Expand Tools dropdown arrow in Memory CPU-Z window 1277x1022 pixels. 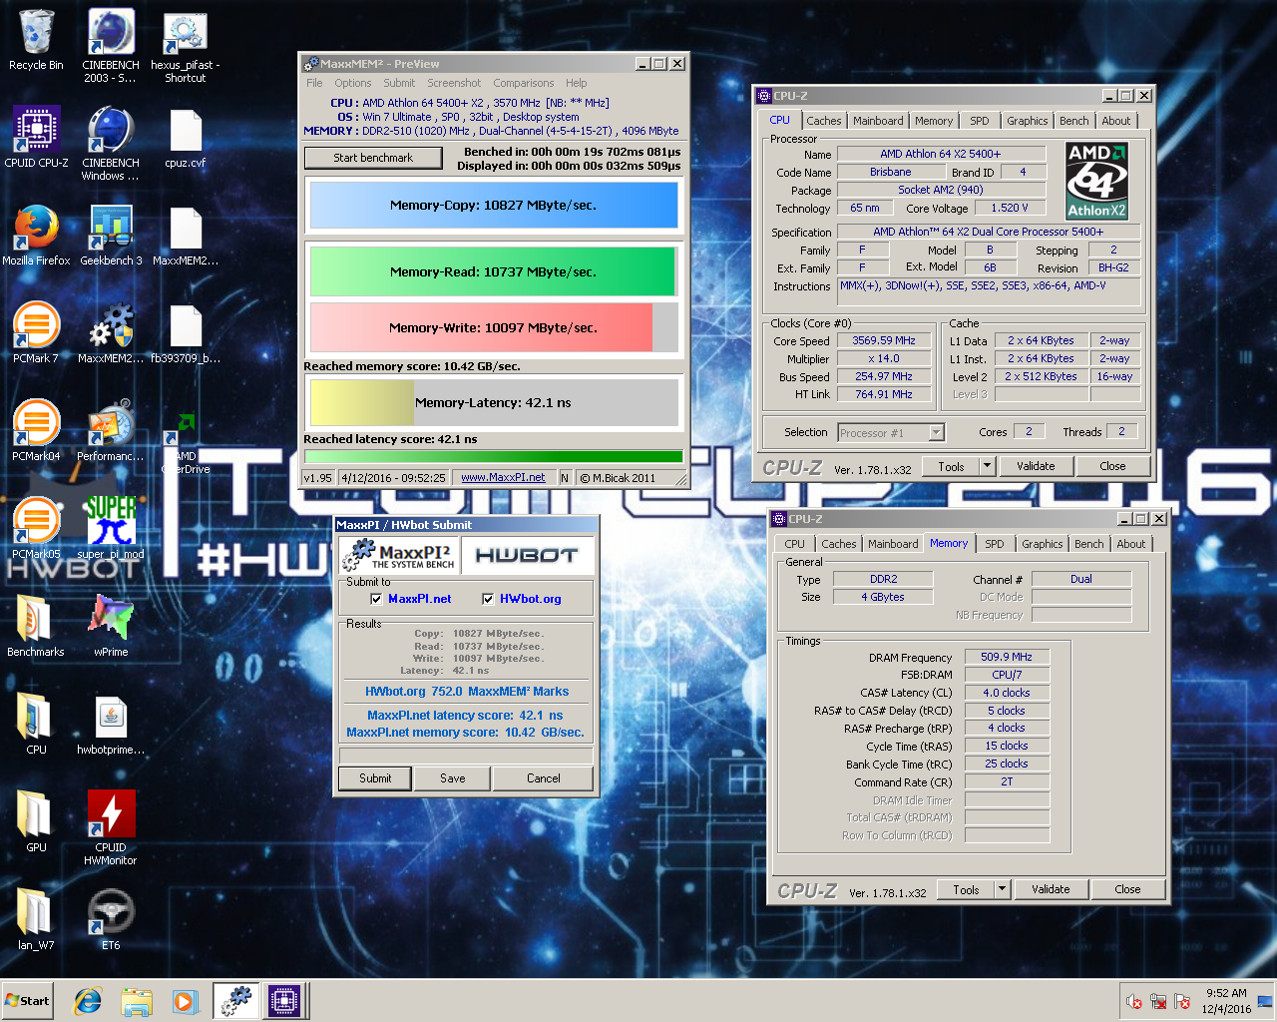coord(1002,889)
